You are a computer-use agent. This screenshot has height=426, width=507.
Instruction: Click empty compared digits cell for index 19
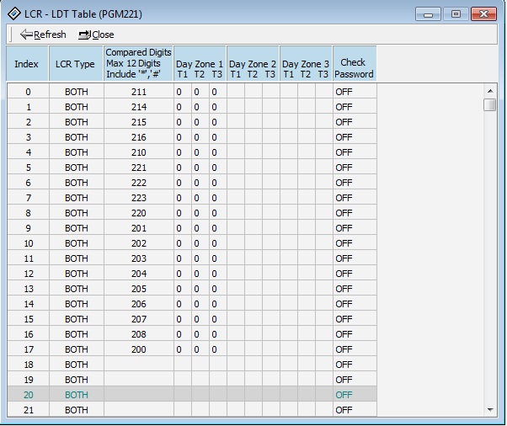coord(138,380)
